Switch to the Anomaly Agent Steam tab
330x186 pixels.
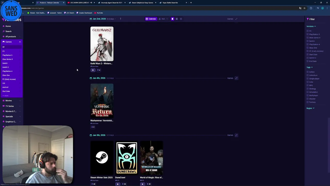coord(112,3)
